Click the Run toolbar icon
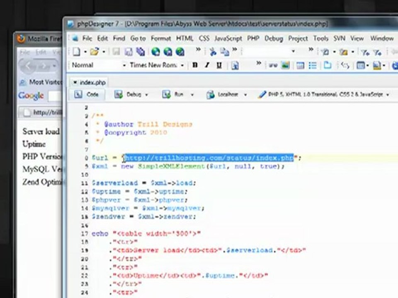The width and height of the screenshot is (398, 298). coord(166,94)
